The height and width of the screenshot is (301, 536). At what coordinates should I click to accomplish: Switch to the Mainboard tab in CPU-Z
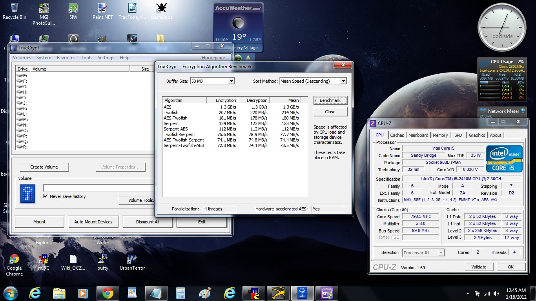[418, 135]
